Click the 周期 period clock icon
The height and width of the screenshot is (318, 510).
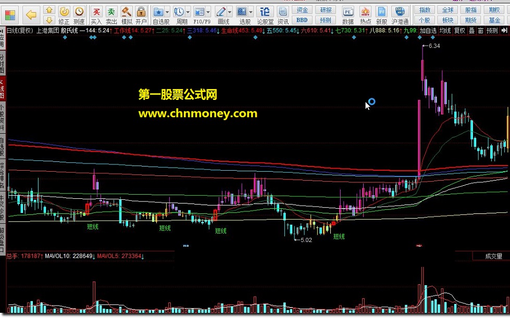coord(179,12)
